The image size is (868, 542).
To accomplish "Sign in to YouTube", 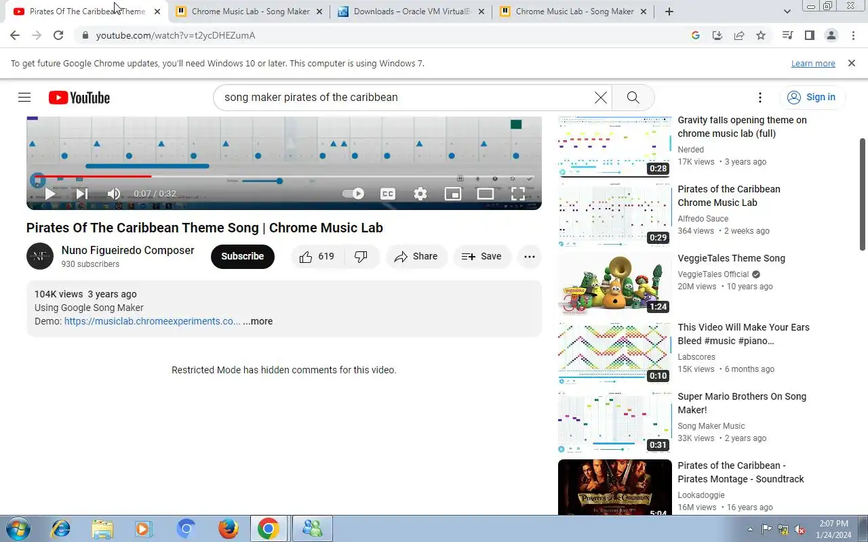I will coord(812,98).
